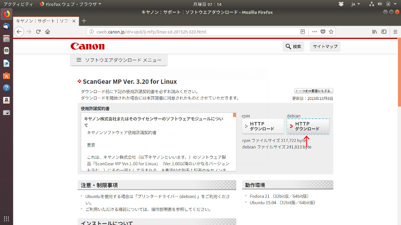
Task: Click the ScanGear MP Ver. 3.20 heading
Action: (130, 81)
